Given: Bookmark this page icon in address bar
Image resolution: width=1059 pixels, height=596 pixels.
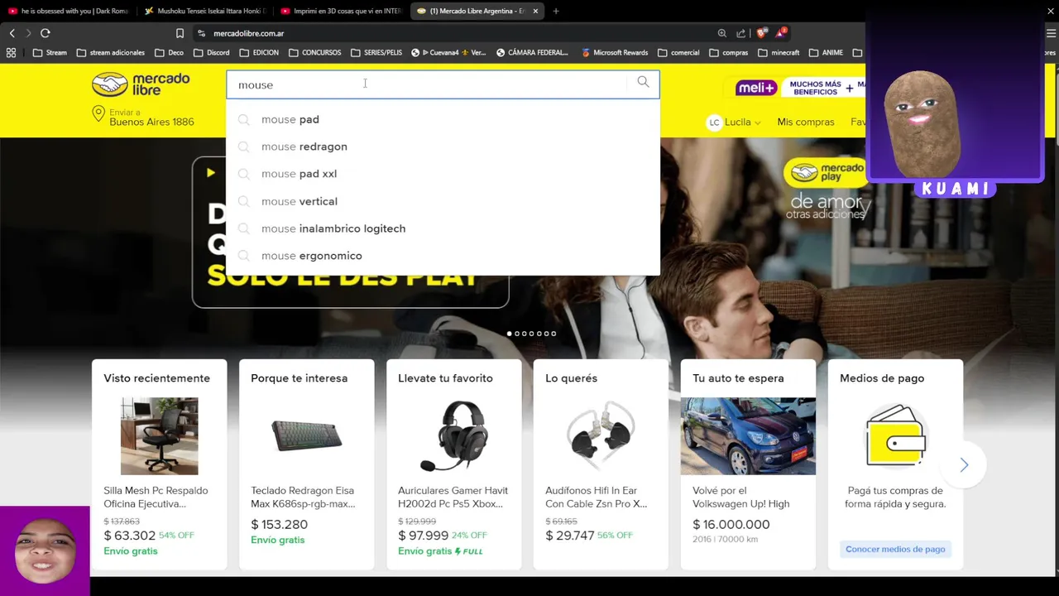Looking at the screenshot, I should (x=180, y=33).
